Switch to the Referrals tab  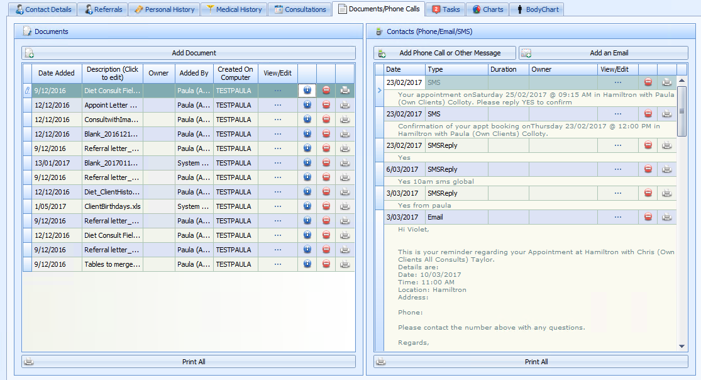tap(103, 9)
